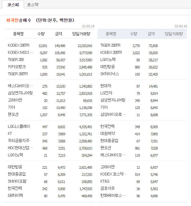191x206 pixels.
Task: Open KODEX 200TR in the 22.03.16 table
Action: [111, 53]
